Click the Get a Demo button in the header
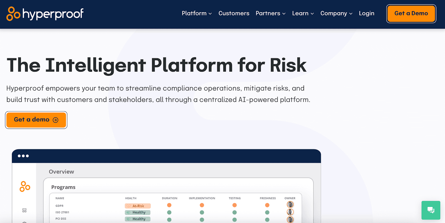Viewport: 445px width, 223px height. tap(411, 14)
